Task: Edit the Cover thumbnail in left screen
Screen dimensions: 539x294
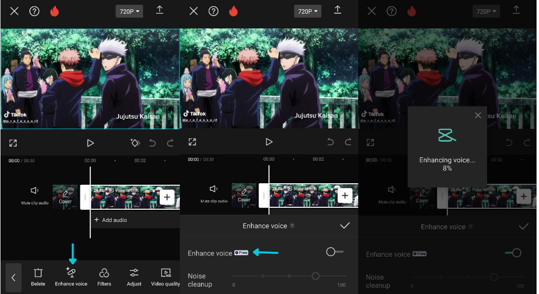Action: (65, 197)
